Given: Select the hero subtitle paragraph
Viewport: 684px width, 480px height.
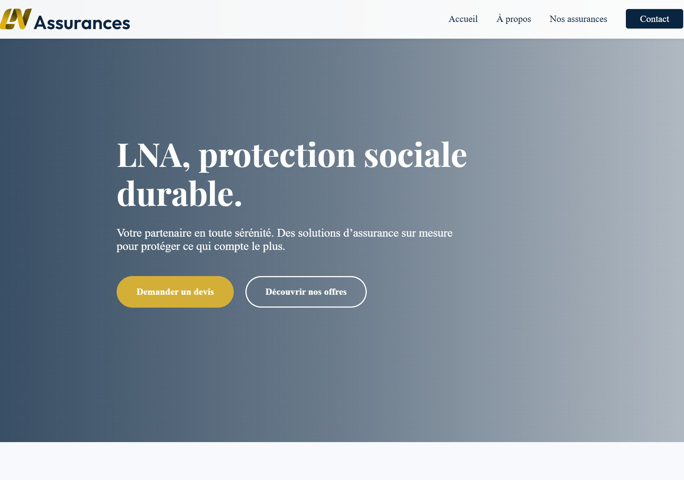Looking at the screenshot, I should [284, 239].
